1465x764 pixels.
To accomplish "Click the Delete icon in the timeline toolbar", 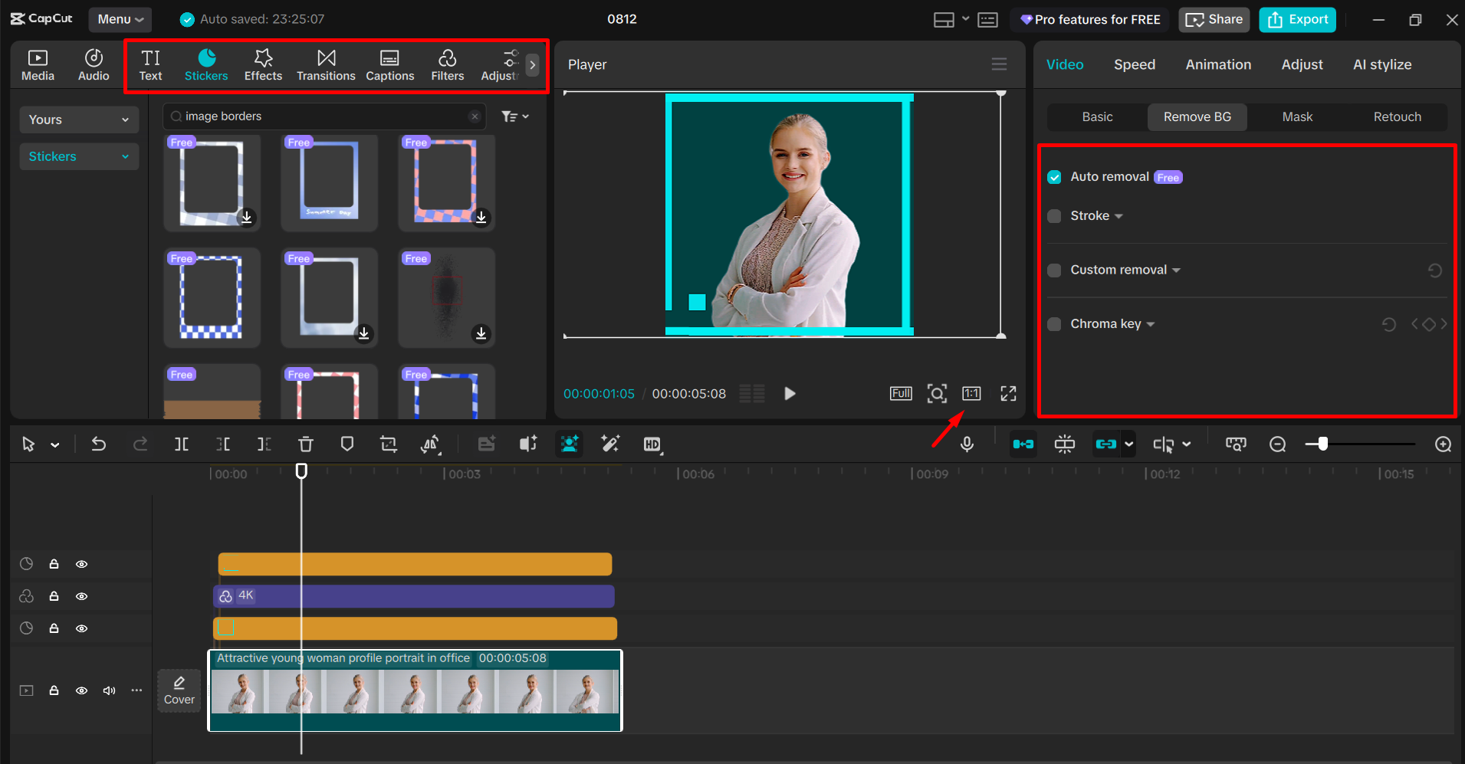I will point(305,444).
